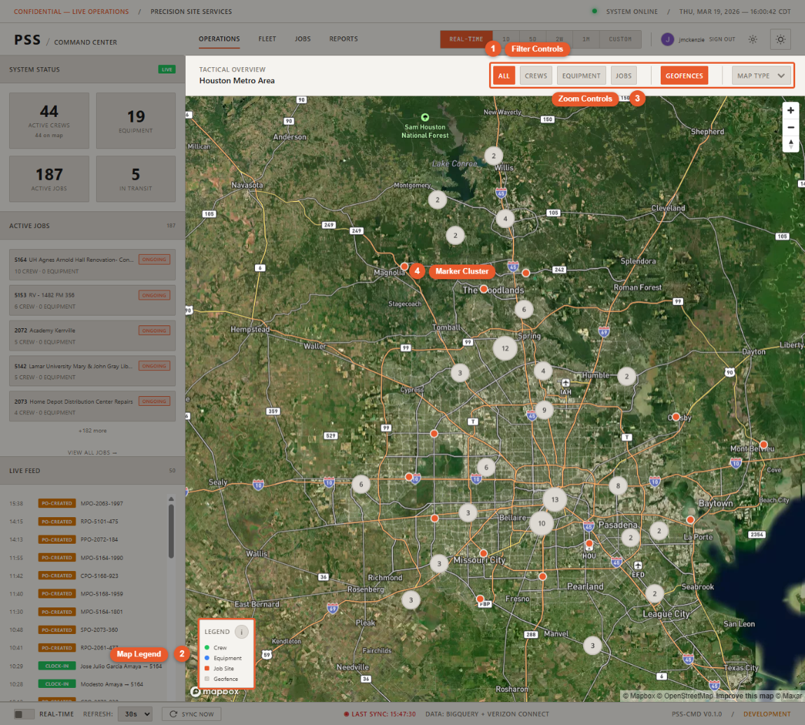Expand the +182 more jobs list
Image resolution: width=805 pixels, height=725 pixels.
pos(92,430)
